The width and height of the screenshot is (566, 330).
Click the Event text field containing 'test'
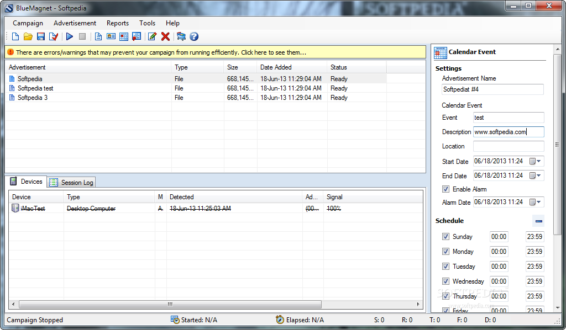click(x=509, y=118)
